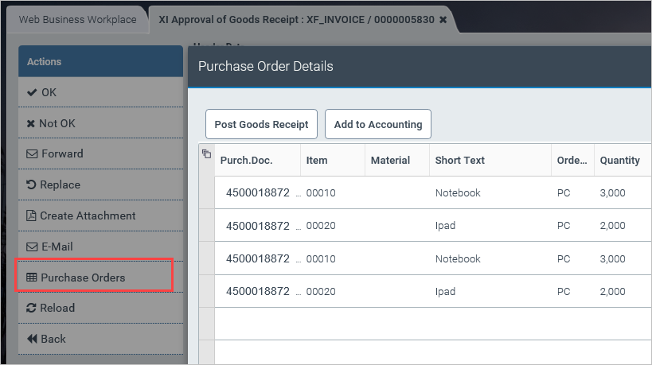Click the Quantity column header

click(x=620, y=160)
